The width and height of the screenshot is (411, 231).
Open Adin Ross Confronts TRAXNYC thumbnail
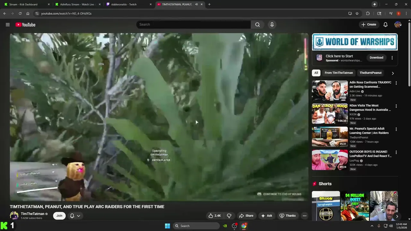pyautogui.click(x=330, y=90)
